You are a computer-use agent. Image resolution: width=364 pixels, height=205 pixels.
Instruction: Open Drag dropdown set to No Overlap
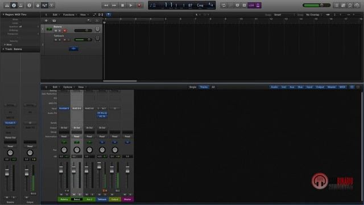point(314,15)
